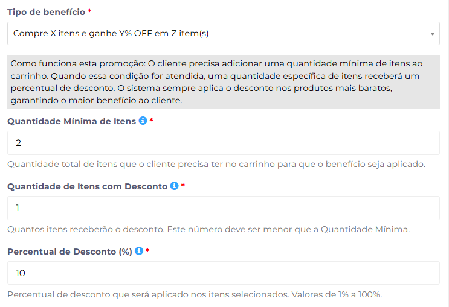This screenshot has width=449, height=307.
Task: Click the hint mentioning "Valores de 1% a 100%"
Action: (x=195, y=294)
